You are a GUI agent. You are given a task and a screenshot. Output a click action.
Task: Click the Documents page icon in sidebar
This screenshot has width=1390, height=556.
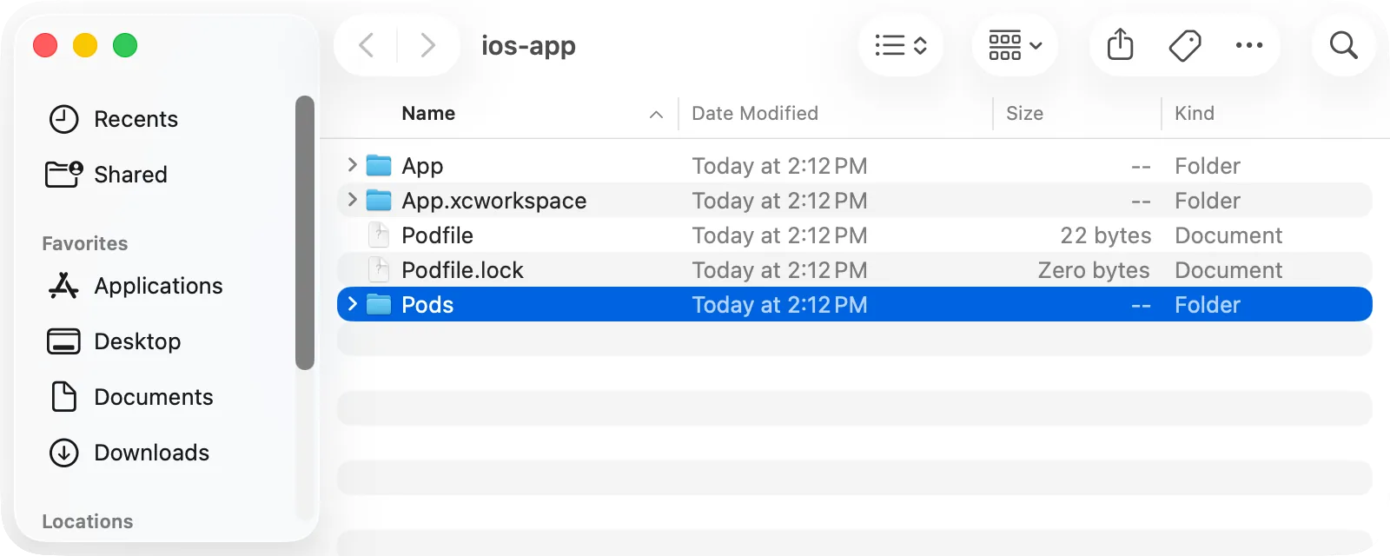[x=63, y=396]
